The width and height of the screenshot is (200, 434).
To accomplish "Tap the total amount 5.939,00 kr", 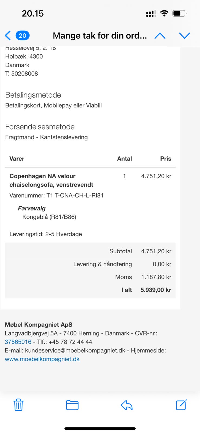I will (156, 290).
